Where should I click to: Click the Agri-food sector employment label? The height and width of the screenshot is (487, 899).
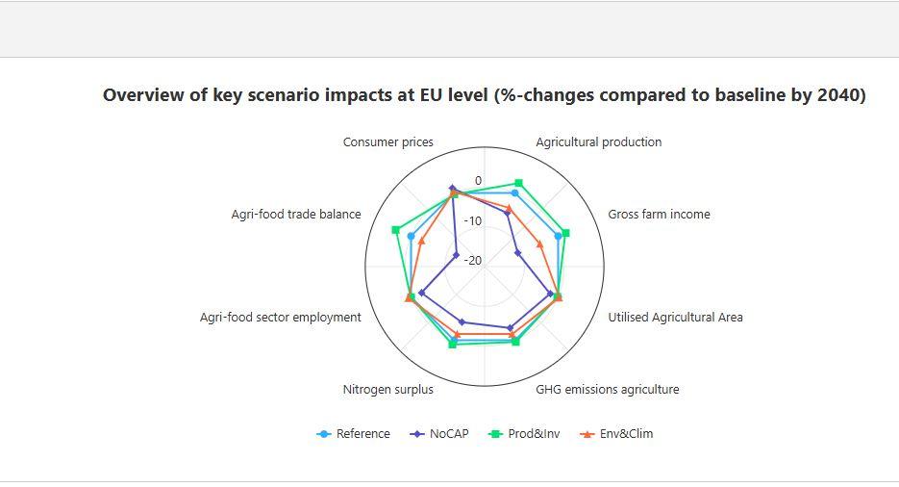click(280, 318)
